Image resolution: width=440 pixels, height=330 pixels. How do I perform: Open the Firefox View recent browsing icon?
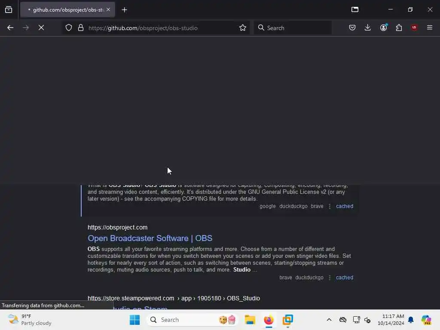(9, 9)
